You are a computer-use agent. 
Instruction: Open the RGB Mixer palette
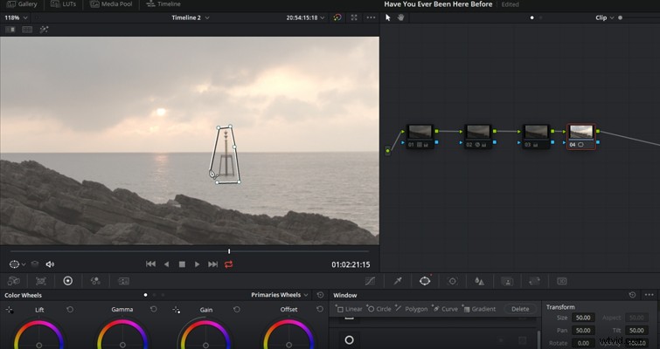pyautogui.click(x=95, y=281)
